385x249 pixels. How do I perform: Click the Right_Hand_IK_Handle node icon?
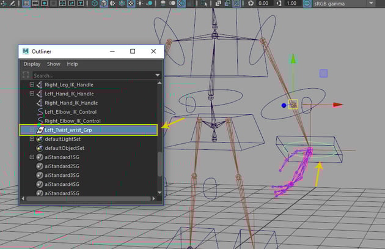pos(40,103)
